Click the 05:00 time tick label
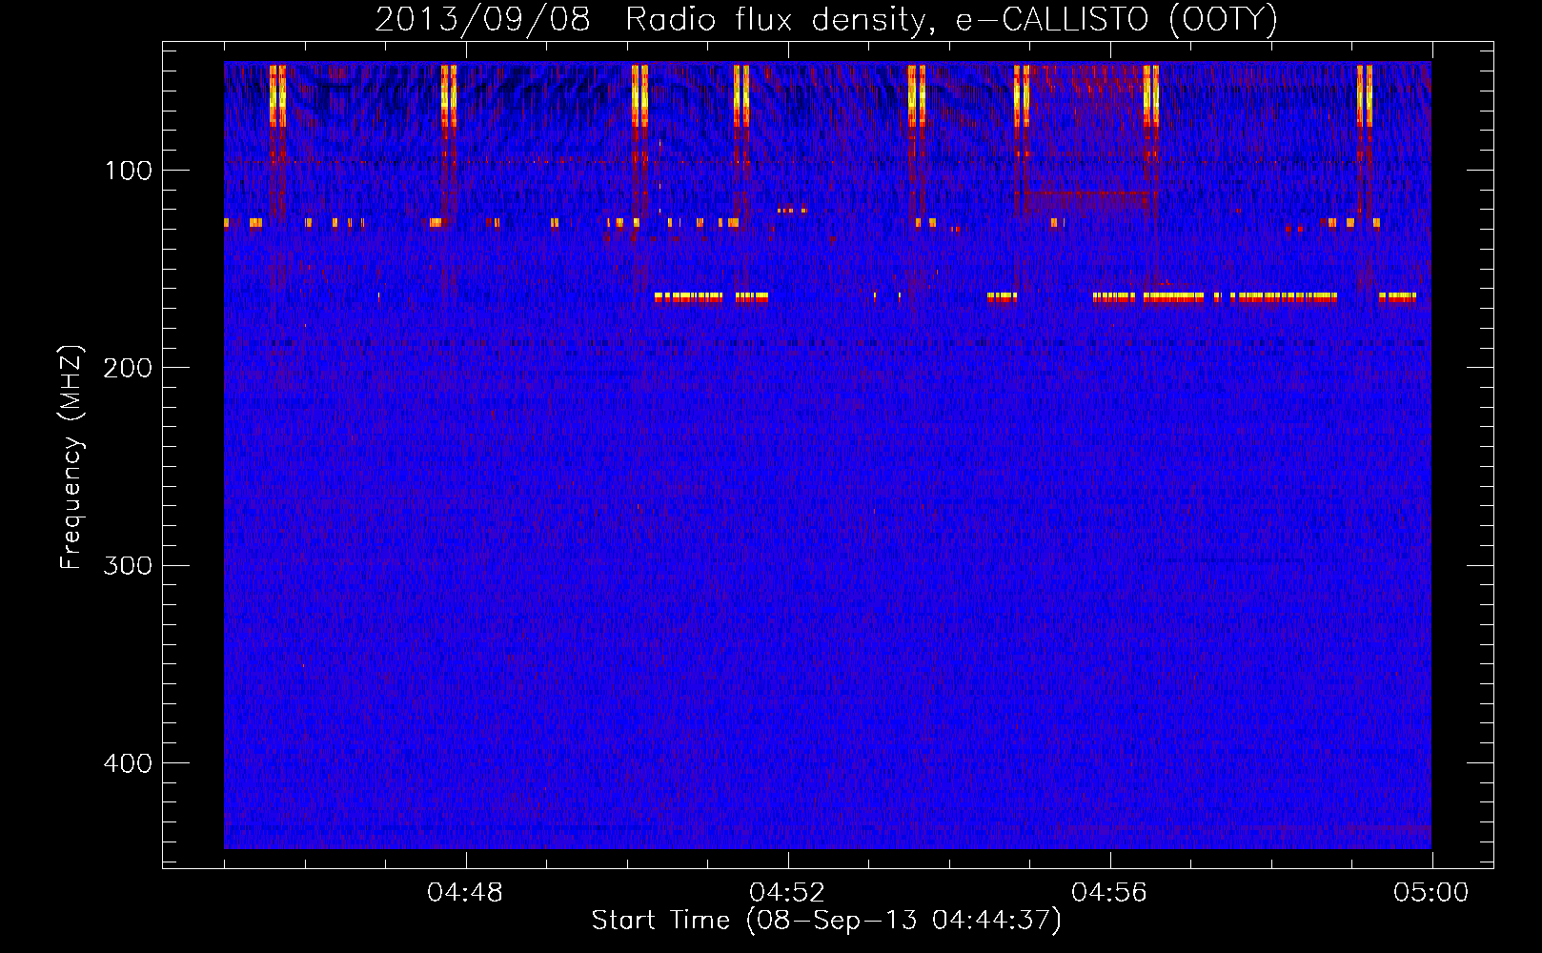This screenshot has height=953, width=1542. (1431, 893)
